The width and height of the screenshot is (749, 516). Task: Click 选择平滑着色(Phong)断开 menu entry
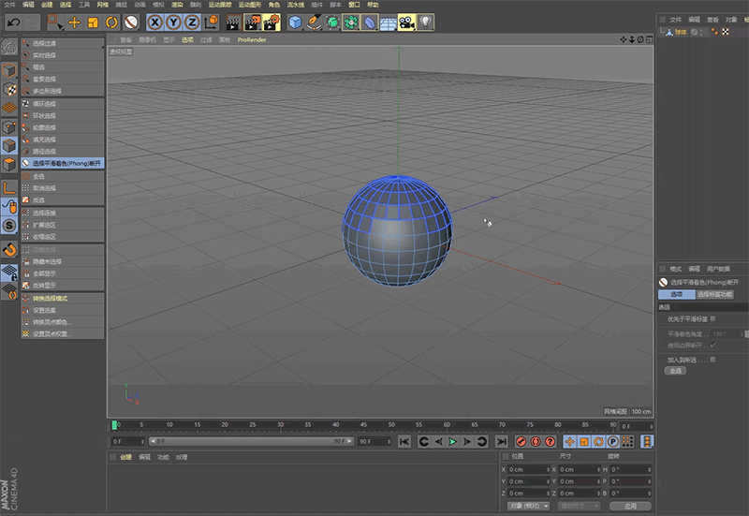(62, 163)
